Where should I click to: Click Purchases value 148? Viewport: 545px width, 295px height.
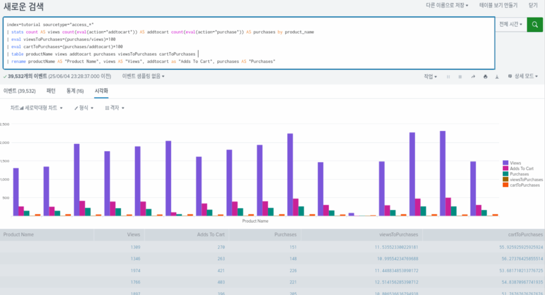click(293, 258)
